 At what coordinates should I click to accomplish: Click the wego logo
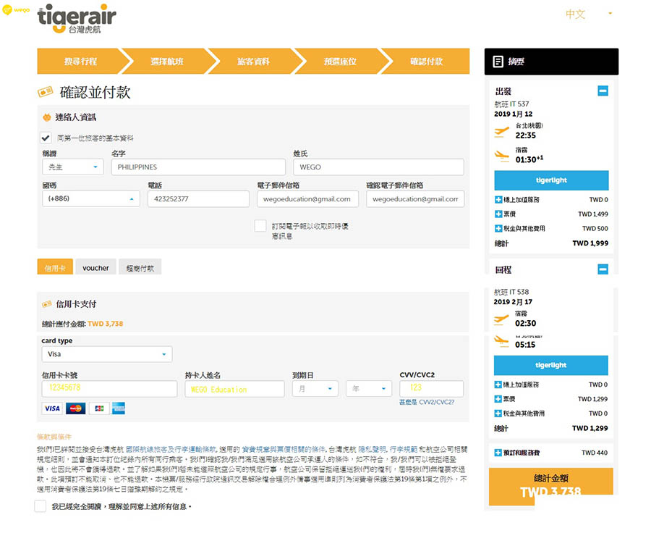point(15,10)
